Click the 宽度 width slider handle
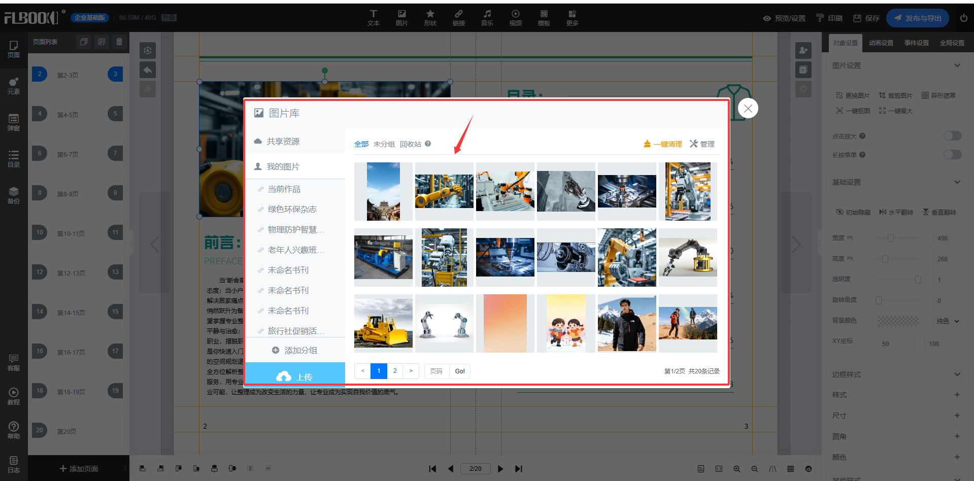 890,238
